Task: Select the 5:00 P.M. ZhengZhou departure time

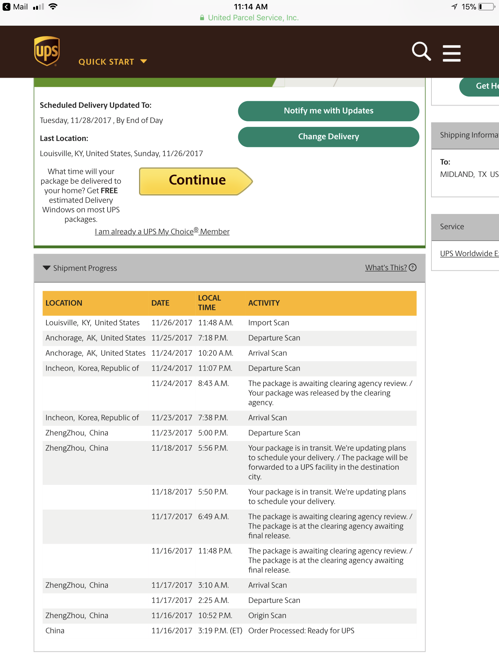Action: pos(213,433)
